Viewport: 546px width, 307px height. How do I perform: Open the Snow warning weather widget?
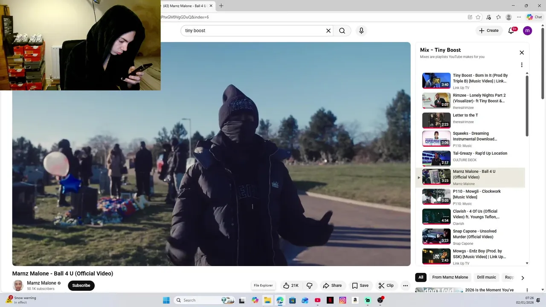pos(20,300)
